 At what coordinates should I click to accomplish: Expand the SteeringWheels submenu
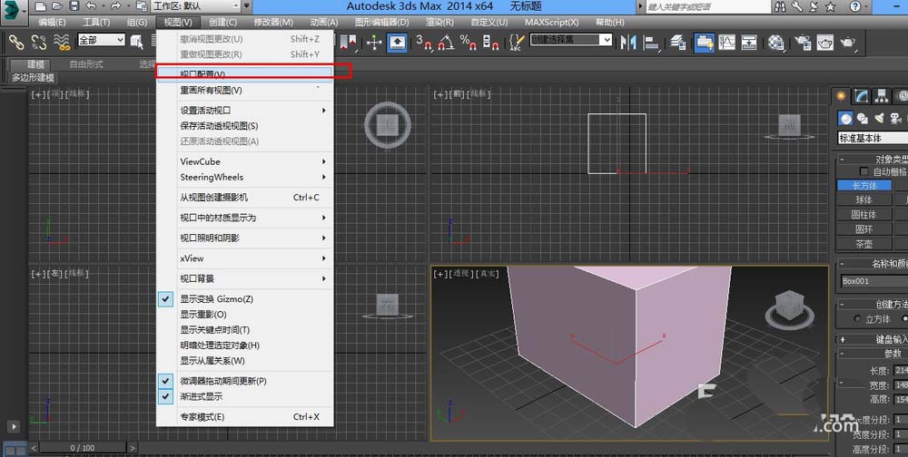pyautogui.click(x=245, y=177)
